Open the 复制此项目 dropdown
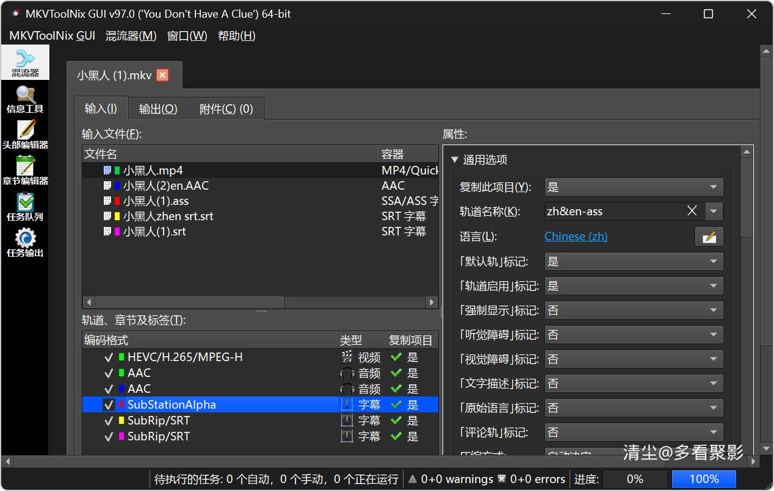 click(633, 187)
